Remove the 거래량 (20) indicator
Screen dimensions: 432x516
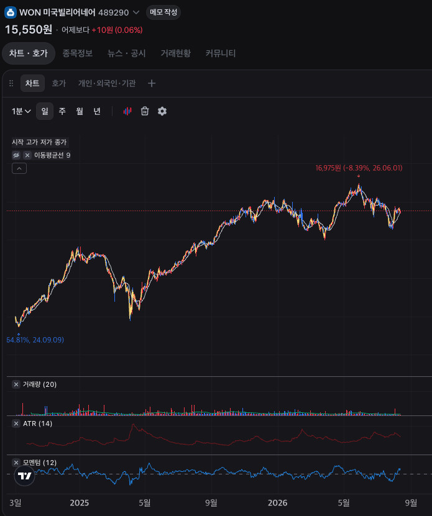tap(16, 384)
